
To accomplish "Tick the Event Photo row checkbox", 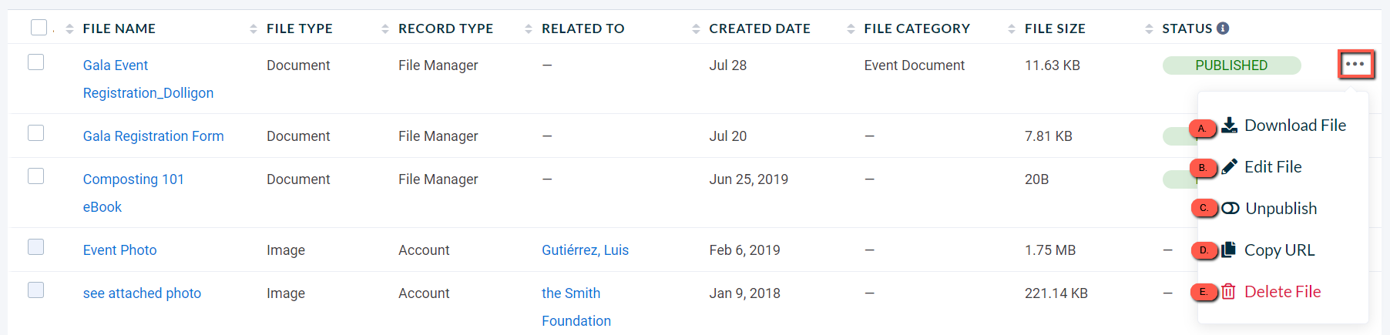I will point(35,246).
